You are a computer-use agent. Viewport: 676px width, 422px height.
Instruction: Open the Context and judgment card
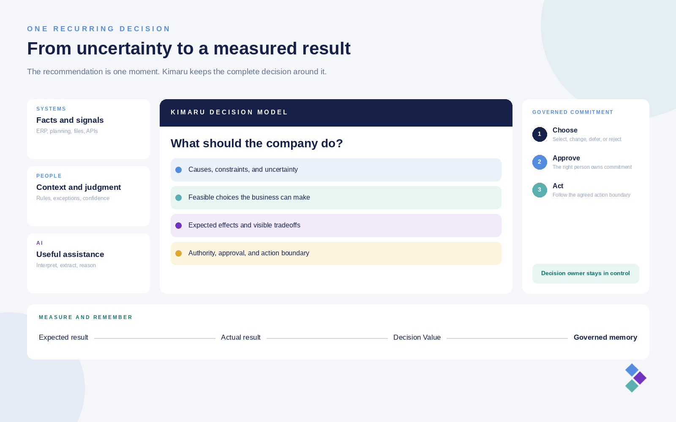pyautogui.click(x=88, y=196)
